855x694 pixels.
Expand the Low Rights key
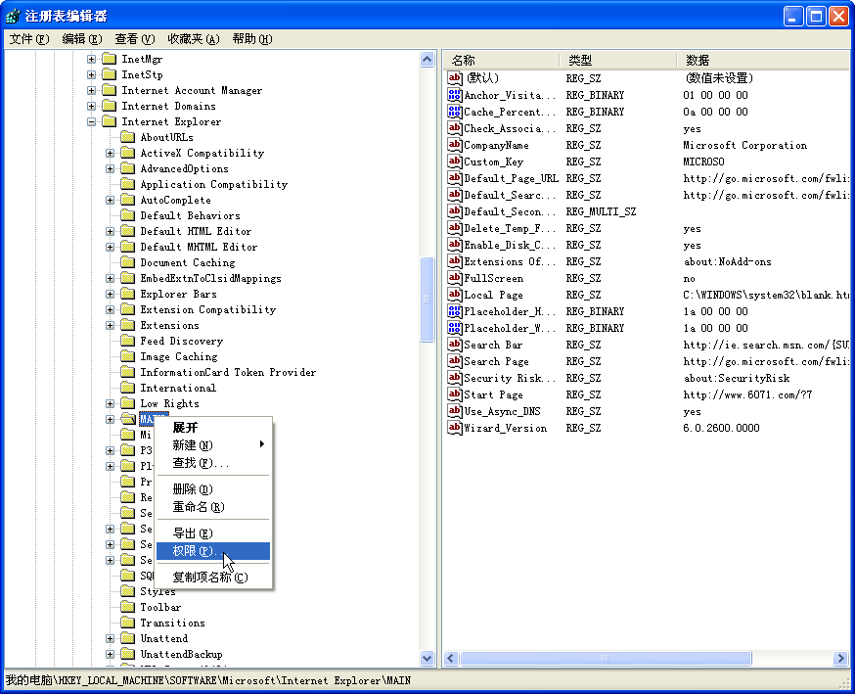tap(111, 404)
